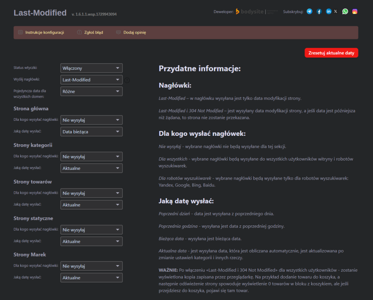
Task: Open the LinkedIn profile icon
Action: click(328, 12)
